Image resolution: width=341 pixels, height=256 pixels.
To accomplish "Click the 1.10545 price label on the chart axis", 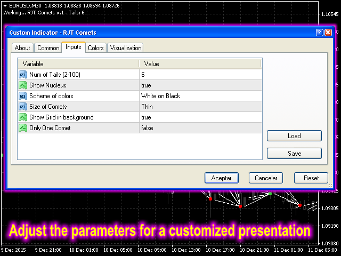I will point(330,14).
